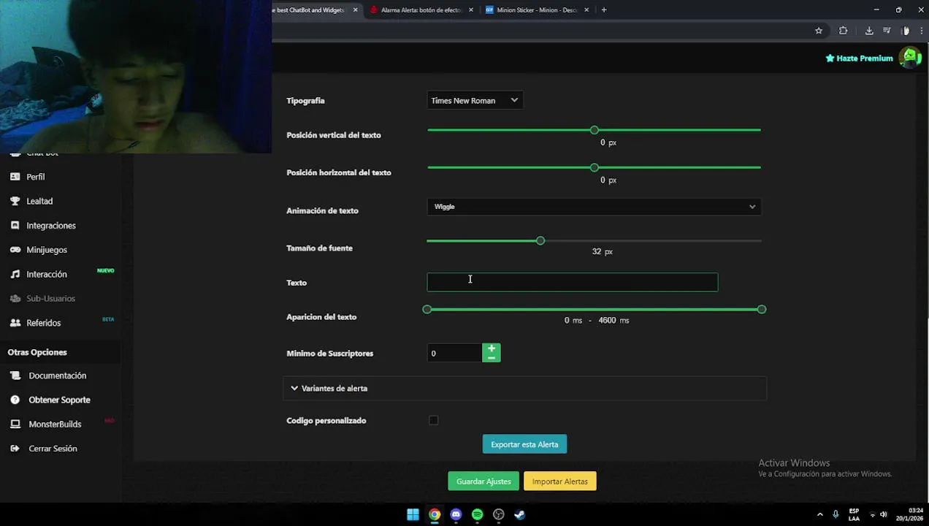Launch Steam from the taskbar

click(520, 514)
